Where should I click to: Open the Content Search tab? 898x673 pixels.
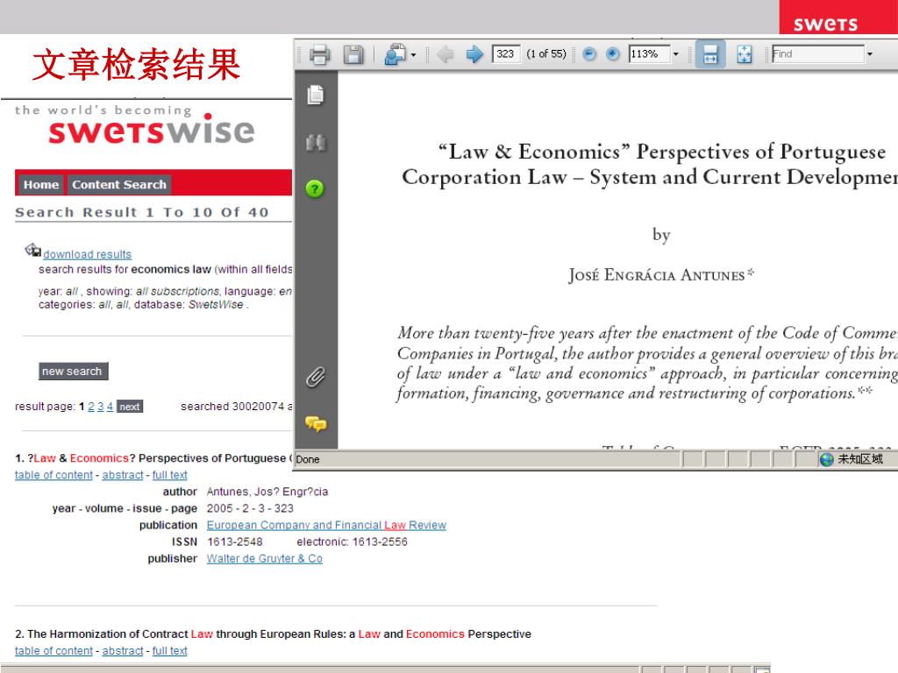tap(119, 185)
